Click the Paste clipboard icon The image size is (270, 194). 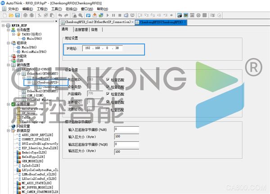52,15
